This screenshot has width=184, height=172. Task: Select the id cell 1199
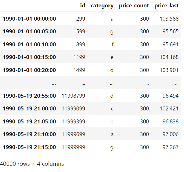point(79,57)
